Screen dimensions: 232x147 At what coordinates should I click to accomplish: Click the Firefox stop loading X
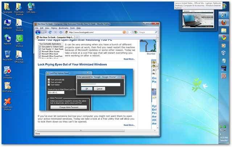point(55,32)
